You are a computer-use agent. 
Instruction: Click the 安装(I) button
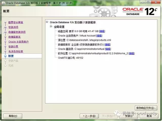(x=129, y=116)
